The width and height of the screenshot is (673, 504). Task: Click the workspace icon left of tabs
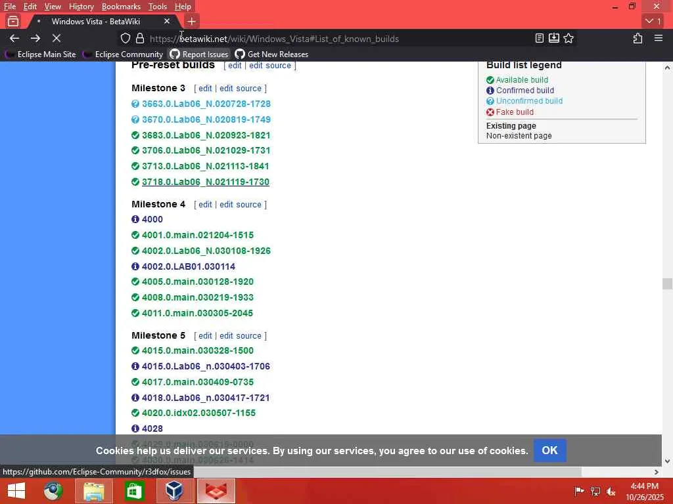coord(13,21)
